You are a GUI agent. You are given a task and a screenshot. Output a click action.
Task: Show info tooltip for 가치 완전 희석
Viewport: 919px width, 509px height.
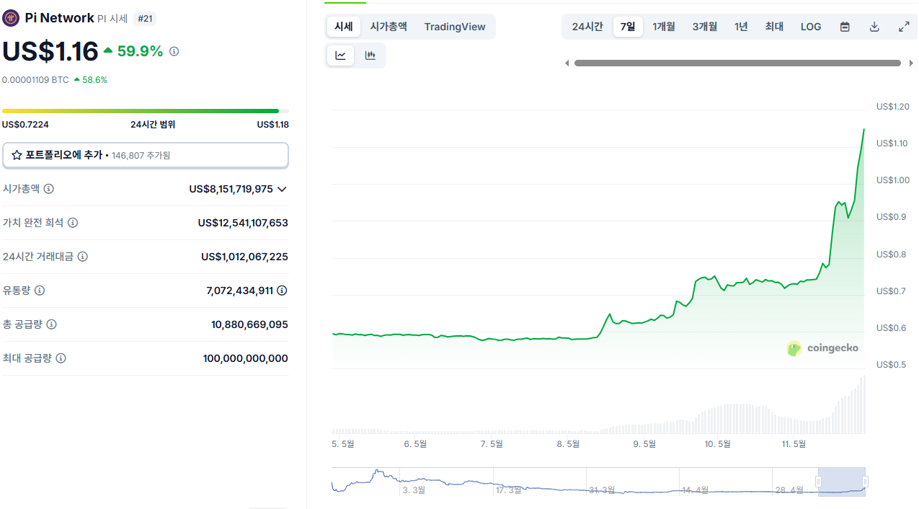coord(73,223)
